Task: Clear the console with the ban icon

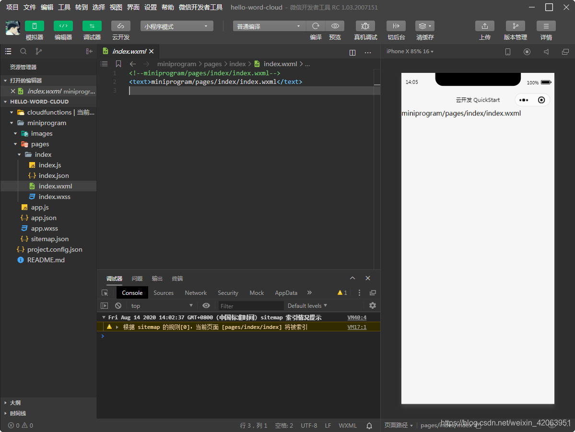Action: click(118, 305)
